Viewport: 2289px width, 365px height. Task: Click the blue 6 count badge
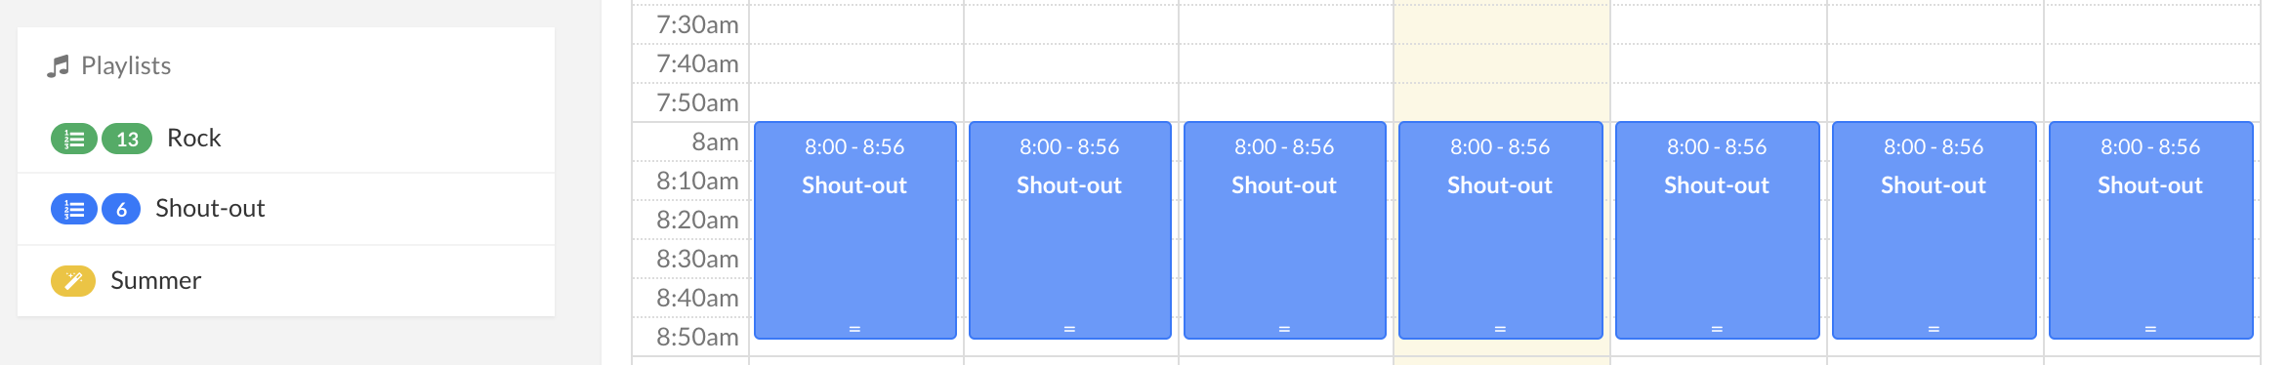121,209
